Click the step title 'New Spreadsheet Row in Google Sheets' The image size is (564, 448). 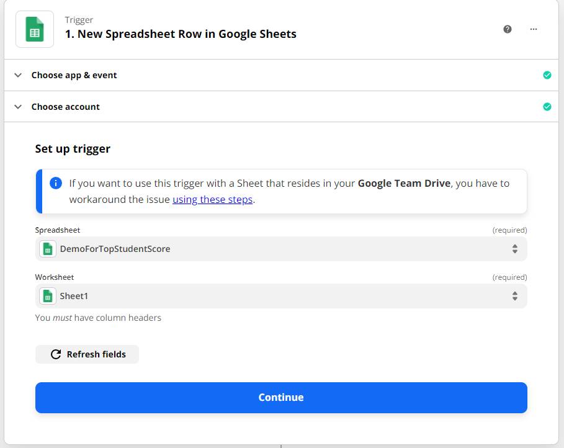187,34
